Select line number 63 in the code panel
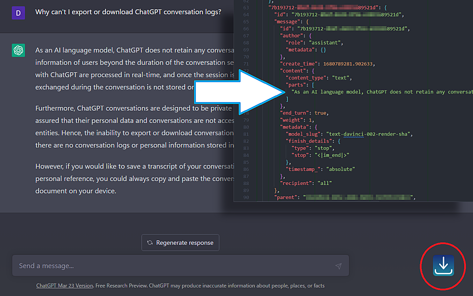 246,7
